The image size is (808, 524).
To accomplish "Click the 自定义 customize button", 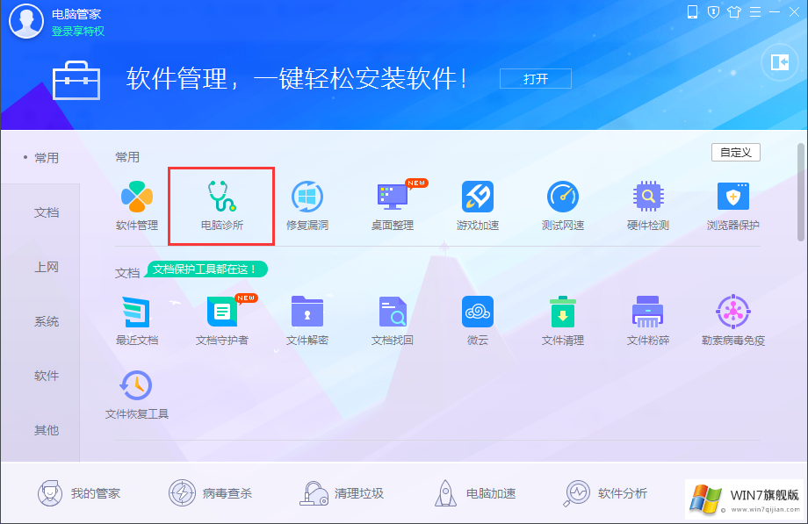I will point(736,153).
